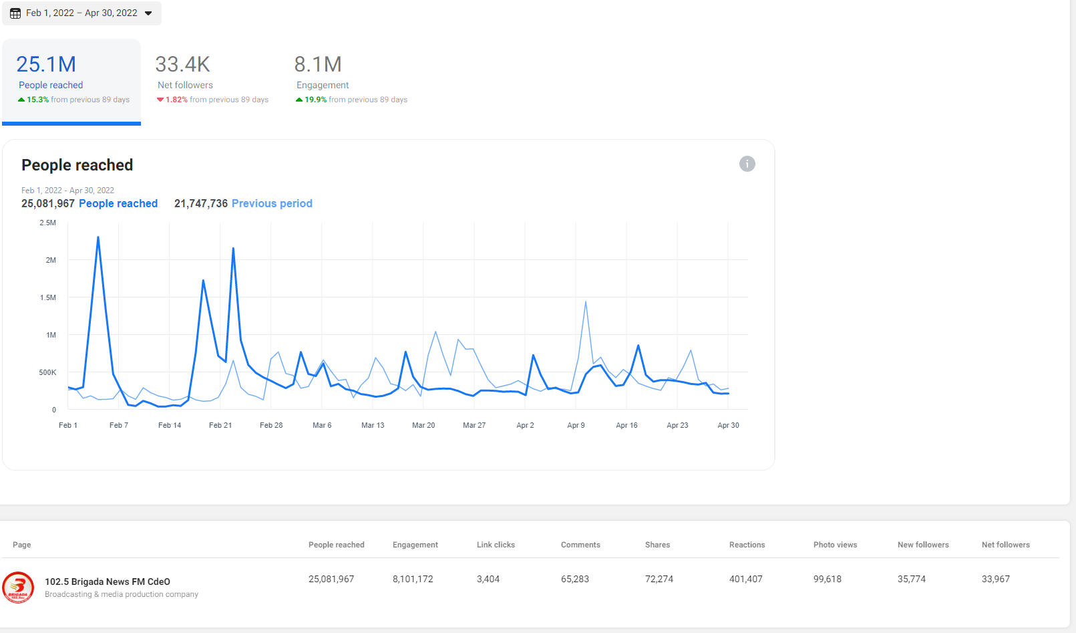Click the Apr 9 axis label

tap(576, 425)
